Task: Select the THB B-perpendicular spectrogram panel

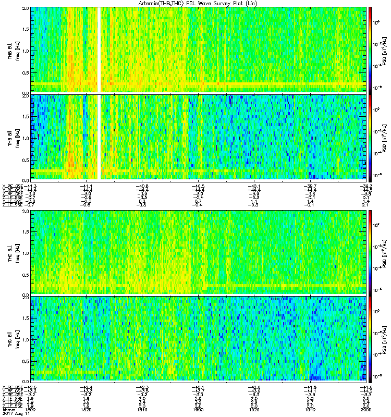Action: click(199, 50)
